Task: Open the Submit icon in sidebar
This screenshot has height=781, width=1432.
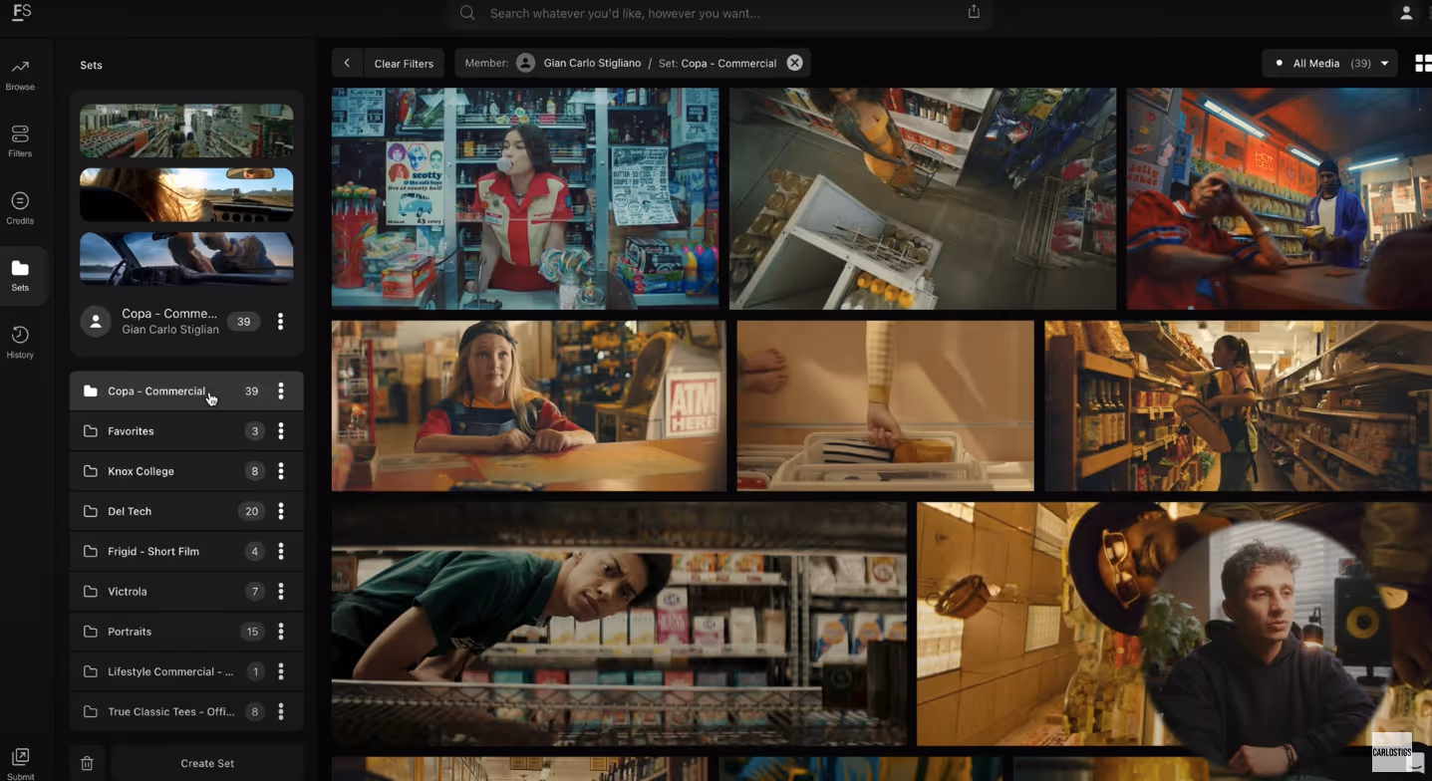Action: coord(20,764)
